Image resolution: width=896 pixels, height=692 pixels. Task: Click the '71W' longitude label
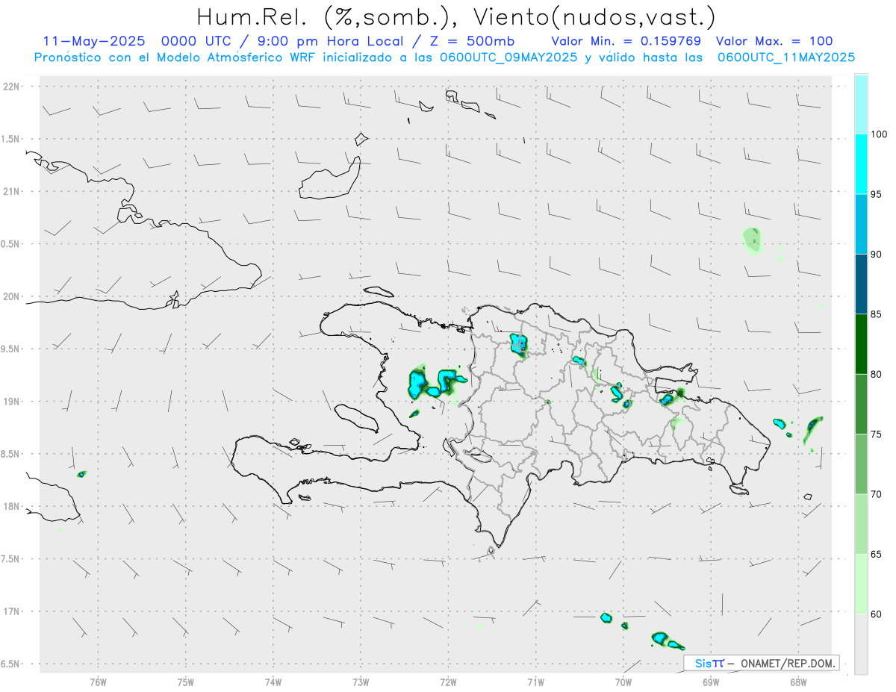click(x=535, y=682)
